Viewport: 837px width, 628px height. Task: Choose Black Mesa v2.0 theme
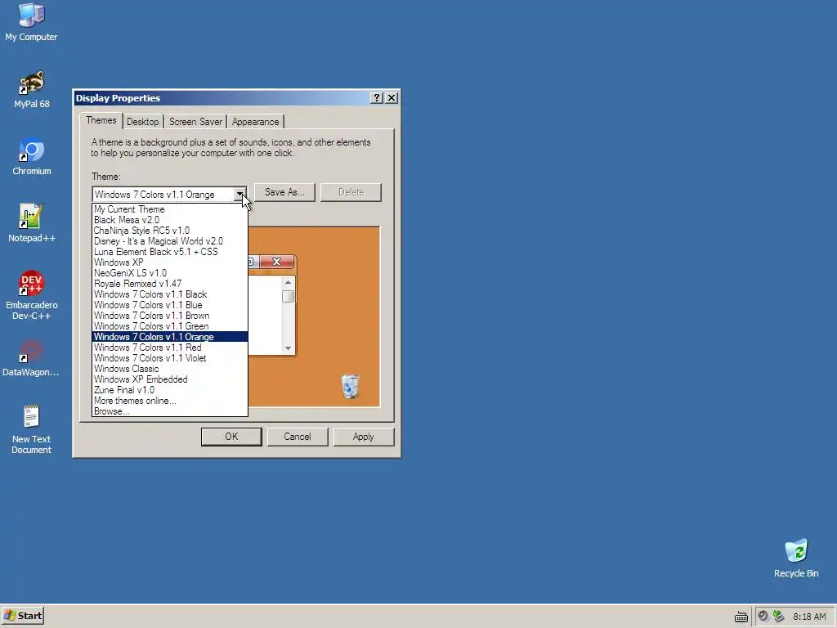(x=170, y=220)
